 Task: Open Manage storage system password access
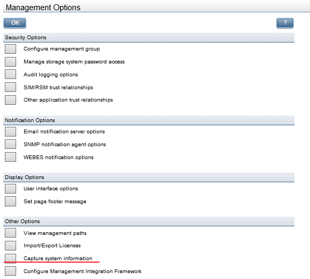[11, 61]
